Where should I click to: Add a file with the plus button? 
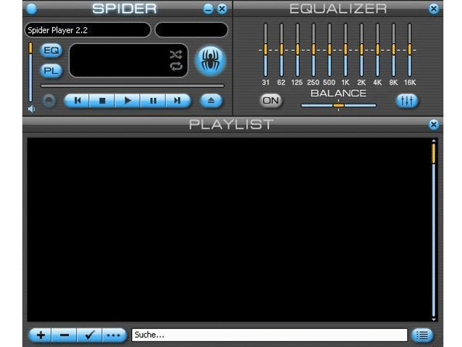pyautogui.click(x=41, y=335)
